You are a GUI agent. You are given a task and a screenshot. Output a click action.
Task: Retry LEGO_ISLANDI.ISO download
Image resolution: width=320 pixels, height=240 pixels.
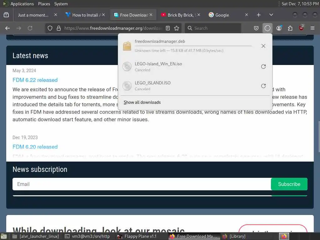(x=263, y=86)
